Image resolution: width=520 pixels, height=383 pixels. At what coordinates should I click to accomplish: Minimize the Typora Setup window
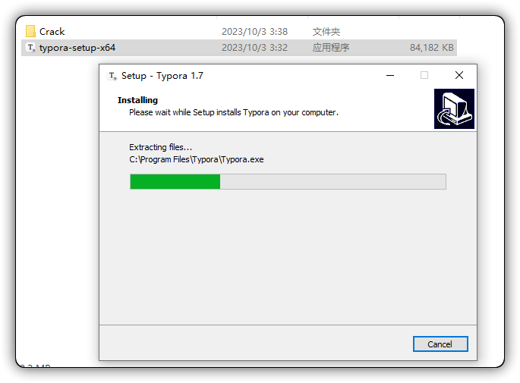[x=390, y=76]
